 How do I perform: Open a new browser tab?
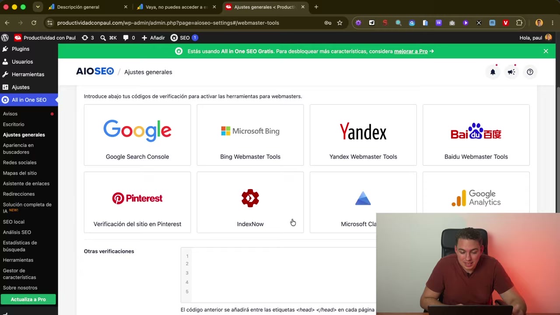[316, 7]
